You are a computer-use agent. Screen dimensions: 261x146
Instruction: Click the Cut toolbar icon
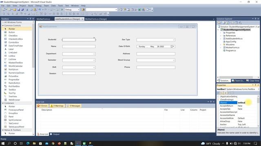(27, 10)
